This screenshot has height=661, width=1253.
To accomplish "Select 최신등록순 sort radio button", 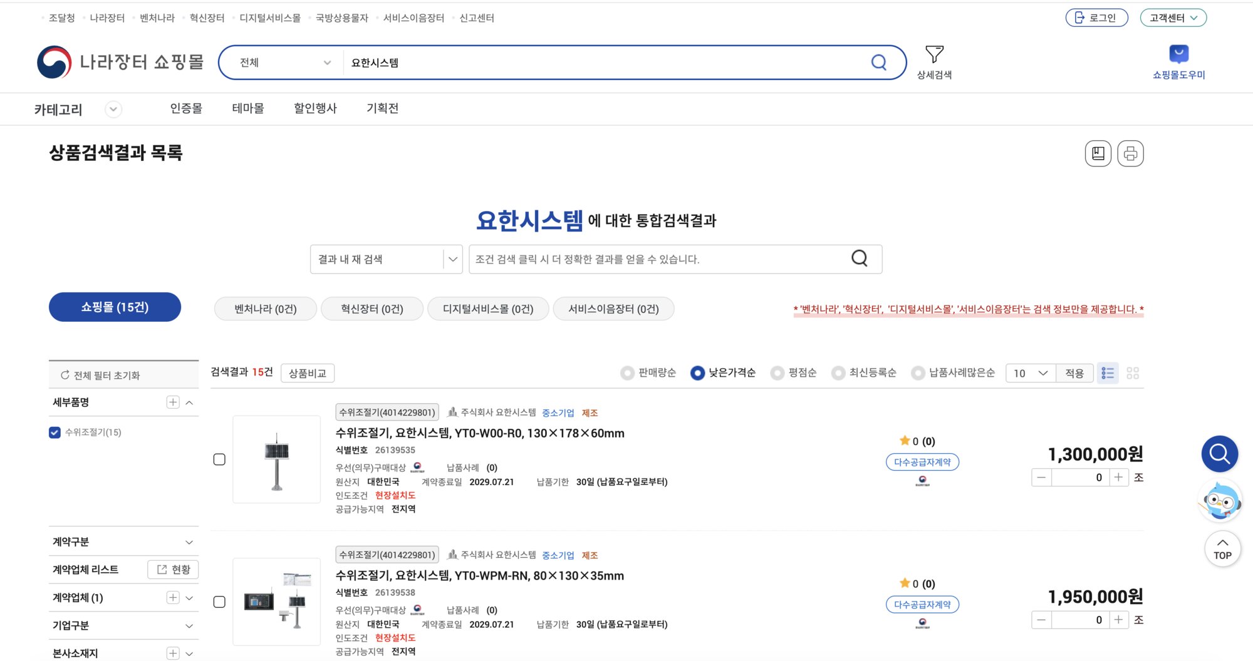I will click(x=838, y=373).
